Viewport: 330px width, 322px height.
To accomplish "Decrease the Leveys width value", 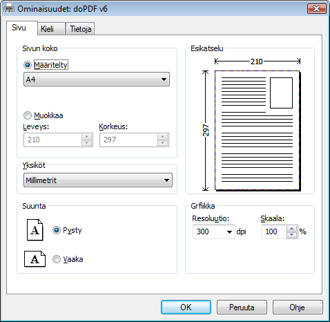I will pyautogui.click(x=87, y=143).
